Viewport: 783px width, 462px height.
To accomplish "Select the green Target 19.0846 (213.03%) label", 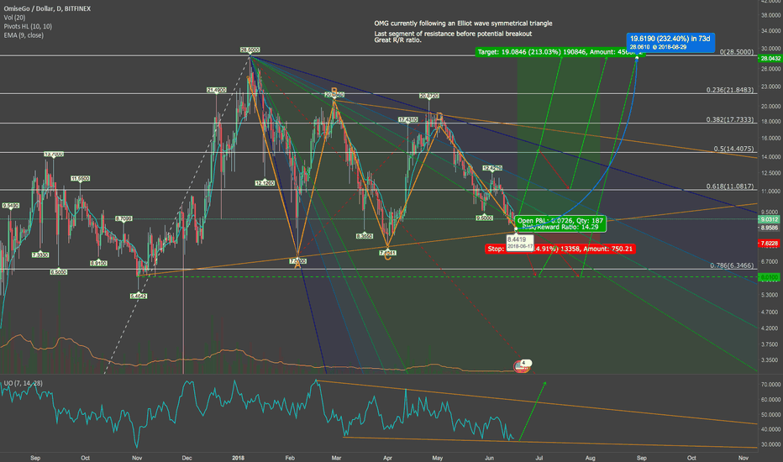I will click(x=560, y=52).
